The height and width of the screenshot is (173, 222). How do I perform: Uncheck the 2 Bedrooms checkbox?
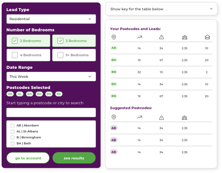pyautogui.click(x=15, y=41)
